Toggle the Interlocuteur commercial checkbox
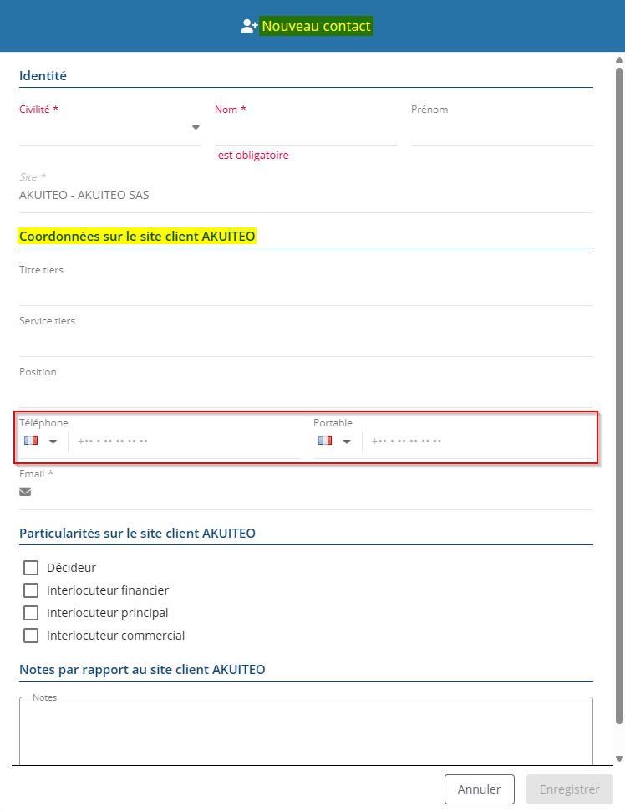This screenshot has width=625, height=812. pyautogui.click(x=31, y=636)
